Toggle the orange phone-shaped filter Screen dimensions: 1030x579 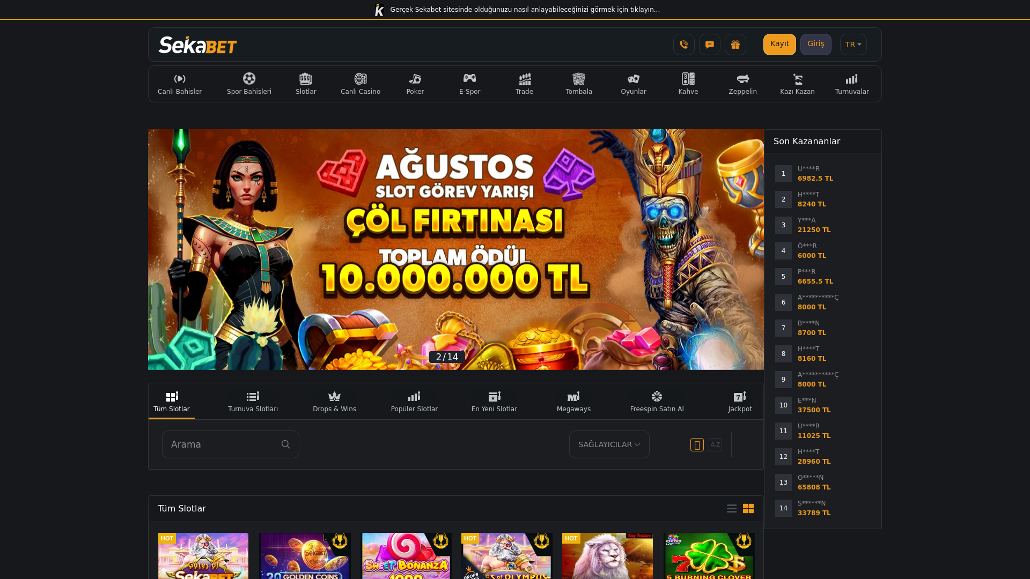pos(697,444)
